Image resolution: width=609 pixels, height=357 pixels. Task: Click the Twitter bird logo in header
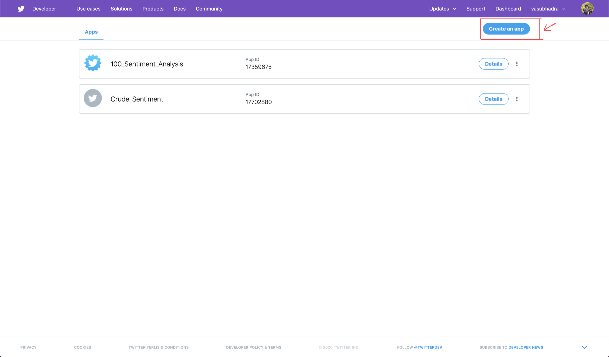[x=21, y=9]
